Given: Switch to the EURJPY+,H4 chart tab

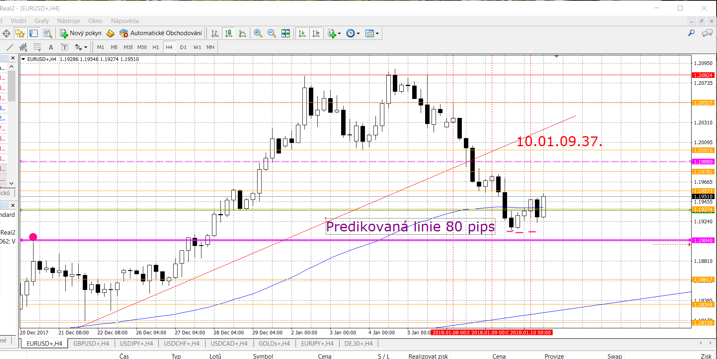Looking at the screenshot, I should click(x=317, y=344).
